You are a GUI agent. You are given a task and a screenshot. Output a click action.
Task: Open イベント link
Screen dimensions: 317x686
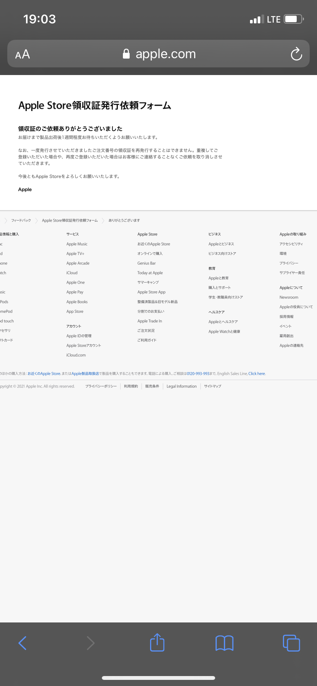point(286,327)
